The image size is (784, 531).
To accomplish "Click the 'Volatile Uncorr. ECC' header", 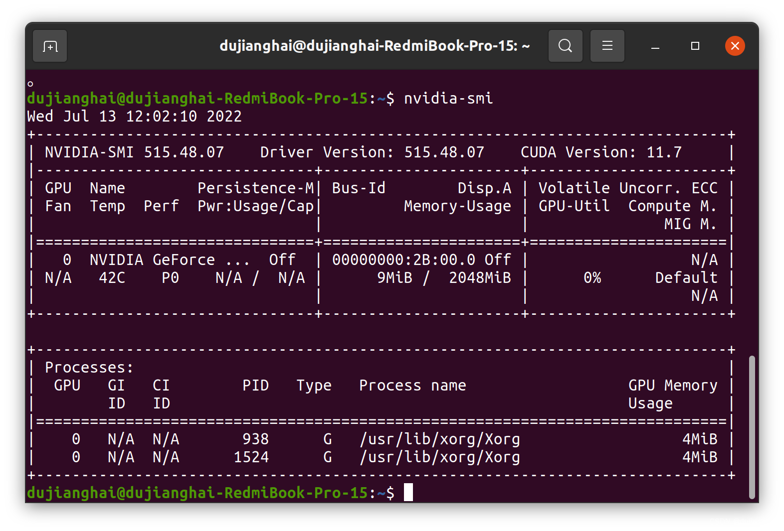I will coord(628,188).
